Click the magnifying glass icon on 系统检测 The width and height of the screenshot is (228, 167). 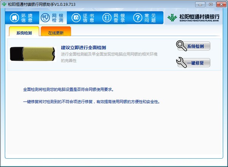point(181,46)
